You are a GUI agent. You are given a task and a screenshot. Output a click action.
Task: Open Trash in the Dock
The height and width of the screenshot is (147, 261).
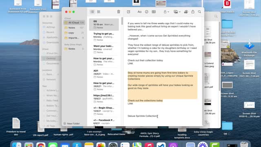tap(244, 144)
